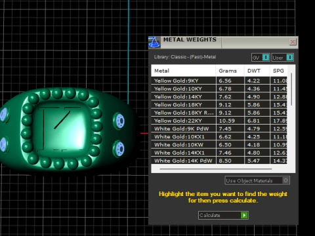This screenshot has height=236, width=315.
Task: Select the White Gold:14KX1 row
Action: click(219, 153)
